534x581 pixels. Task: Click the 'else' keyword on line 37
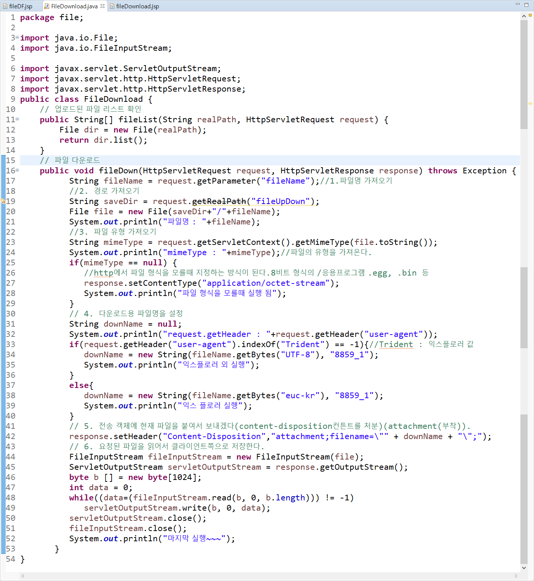tap(79, 385)
